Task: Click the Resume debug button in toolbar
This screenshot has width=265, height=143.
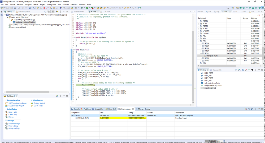Action: click(x=38, y=8)
